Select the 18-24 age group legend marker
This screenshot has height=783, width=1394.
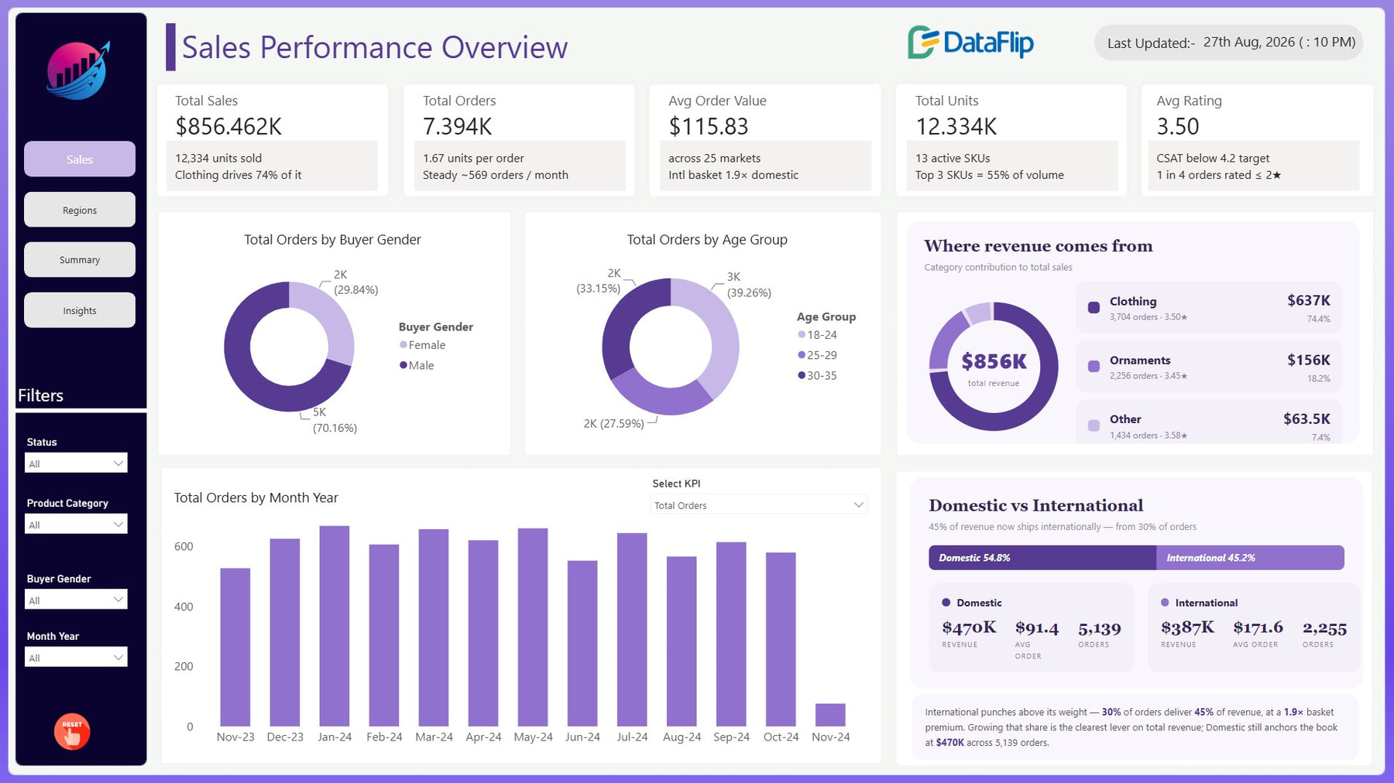[802, 335]
